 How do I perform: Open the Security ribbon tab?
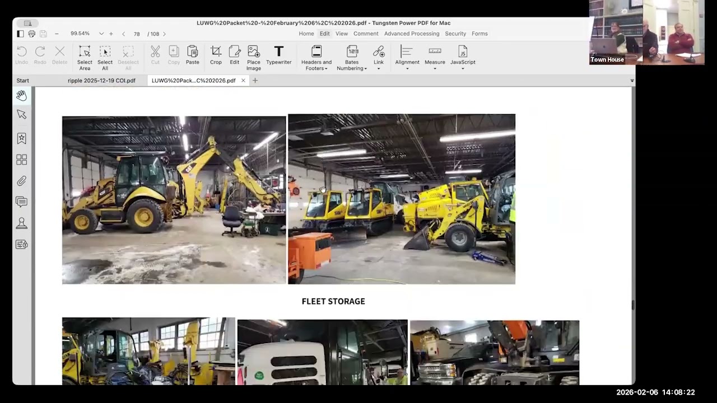pyautogui.click(x=455, y=34)
